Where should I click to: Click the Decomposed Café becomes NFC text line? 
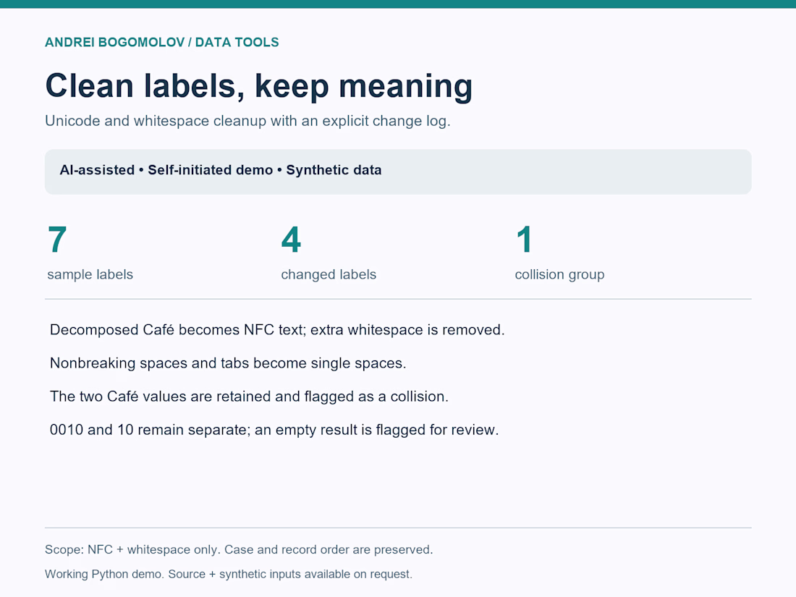[277, 330]
